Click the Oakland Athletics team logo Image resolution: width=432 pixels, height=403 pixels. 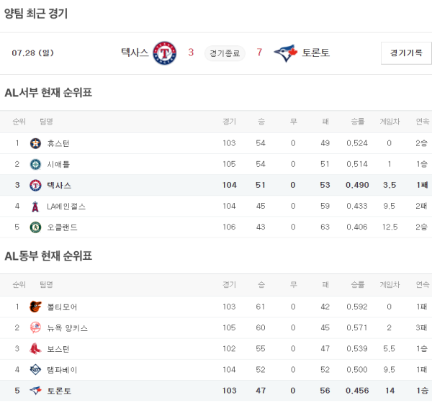[35, 227]
